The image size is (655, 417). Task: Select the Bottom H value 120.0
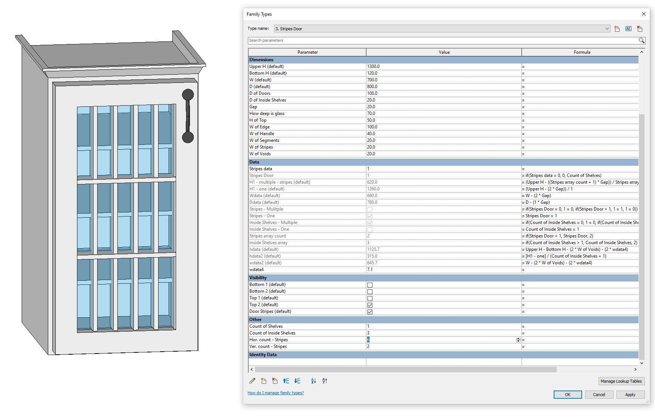coord(372,73)
